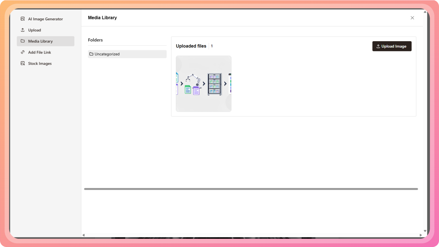The image size is (439, 247).
Task: Click the Add File Link chain icon
Action: pyautogui.click(x=23, y=52)
